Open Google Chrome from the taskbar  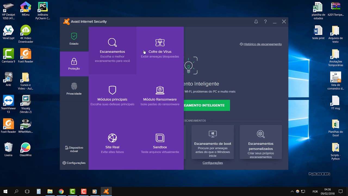tap(61, 191)
